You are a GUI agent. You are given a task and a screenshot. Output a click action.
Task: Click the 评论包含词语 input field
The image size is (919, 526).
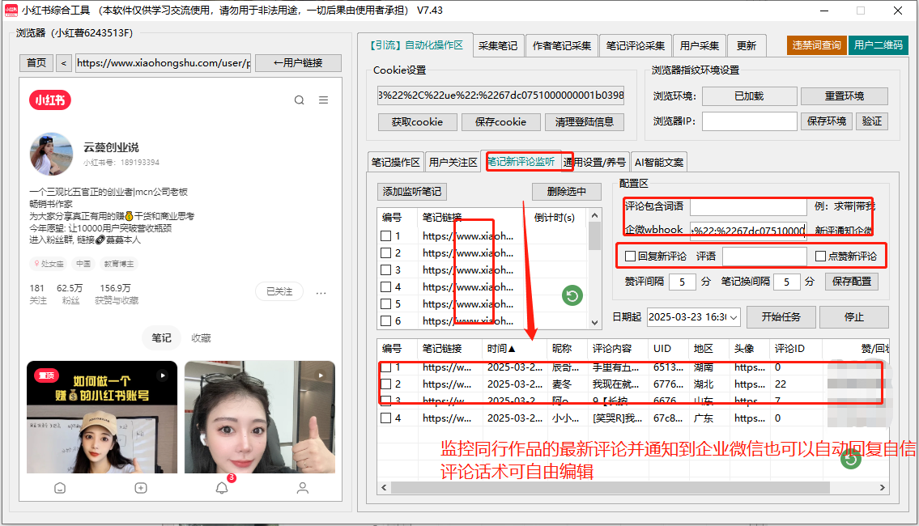coord(747,206)
